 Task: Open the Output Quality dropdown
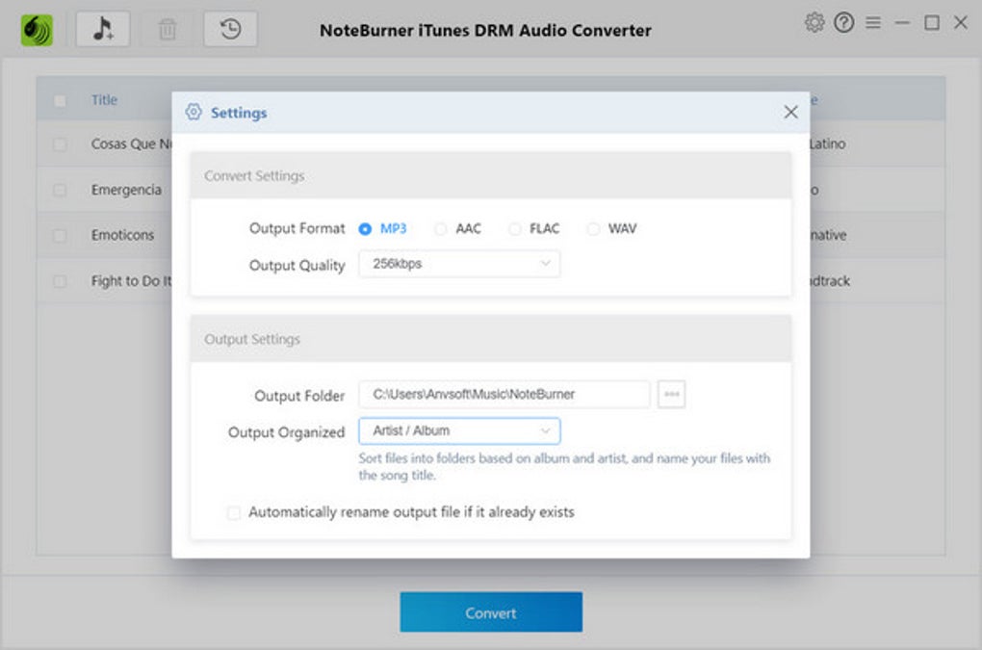pos(459,264)
